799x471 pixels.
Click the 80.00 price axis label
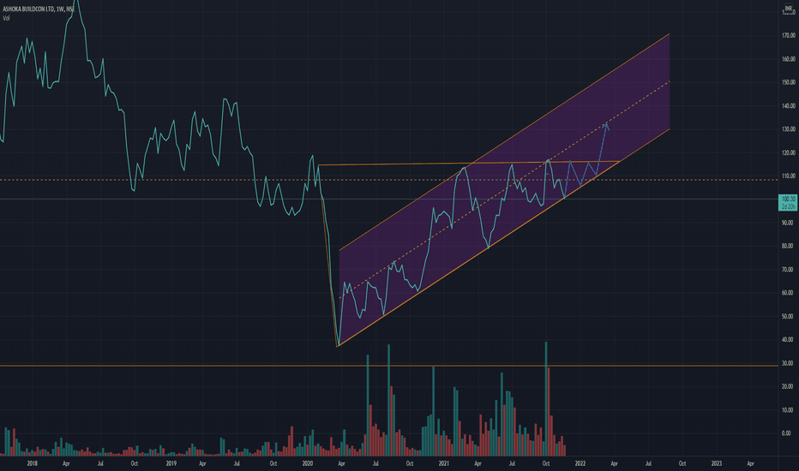click(x=789, y=247)
